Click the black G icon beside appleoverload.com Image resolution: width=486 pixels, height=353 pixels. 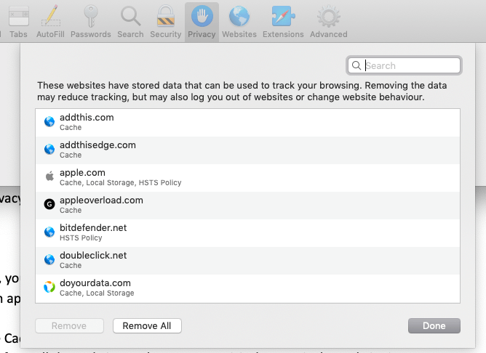[x=49, y=204]
